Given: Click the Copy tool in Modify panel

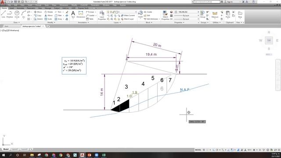Looking at the screenshot, I should point(38,16).
